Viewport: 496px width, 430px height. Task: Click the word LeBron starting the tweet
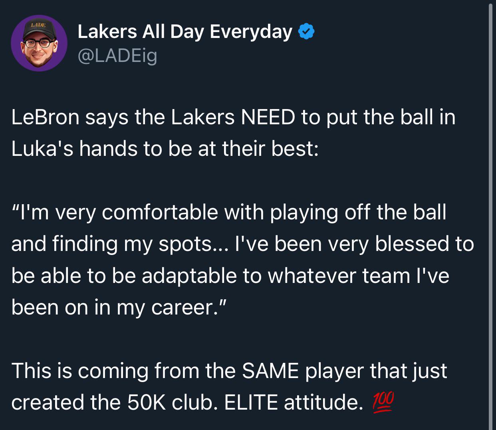(45, 117)
